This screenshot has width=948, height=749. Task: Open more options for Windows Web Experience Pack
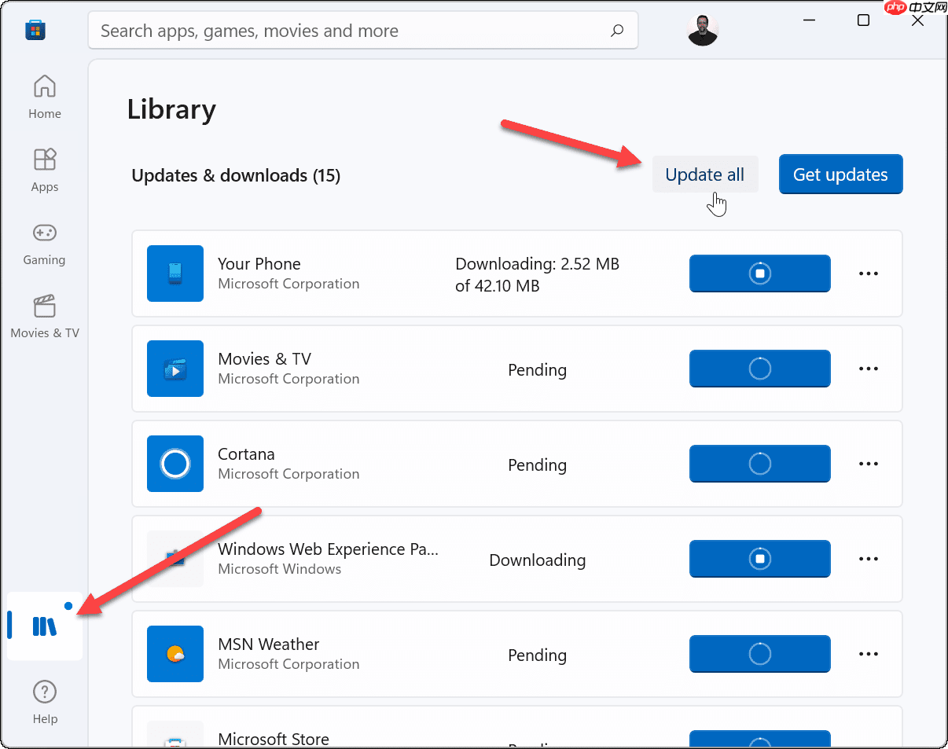click(x=869, y=559)
